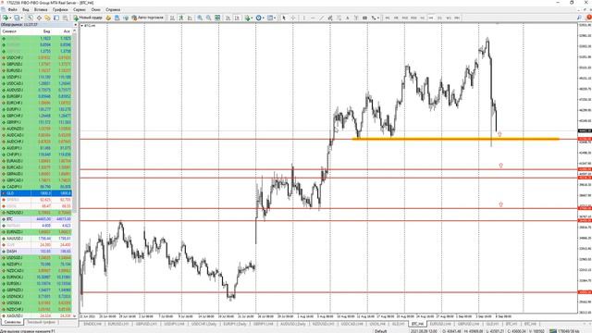This screenshot has height=333, width=592.
Task: Switch timeframe to H4
Action: (431, 18)
